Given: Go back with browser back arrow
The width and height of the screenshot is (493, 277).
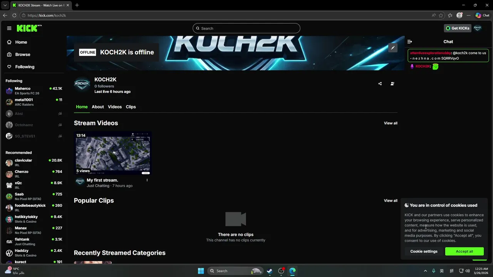Looking at the screenshot, I should (x=5, y=15).
